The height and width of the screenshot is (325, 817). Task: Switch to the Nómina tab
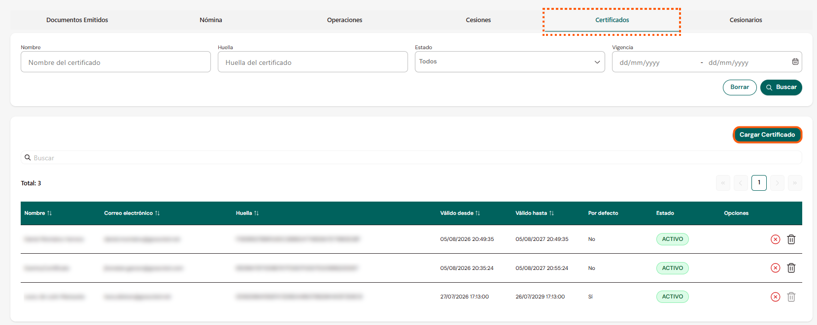click(x=211, y=20)
